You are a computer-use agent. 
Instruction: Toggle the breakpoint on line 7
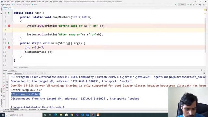(x=9, y=26)
